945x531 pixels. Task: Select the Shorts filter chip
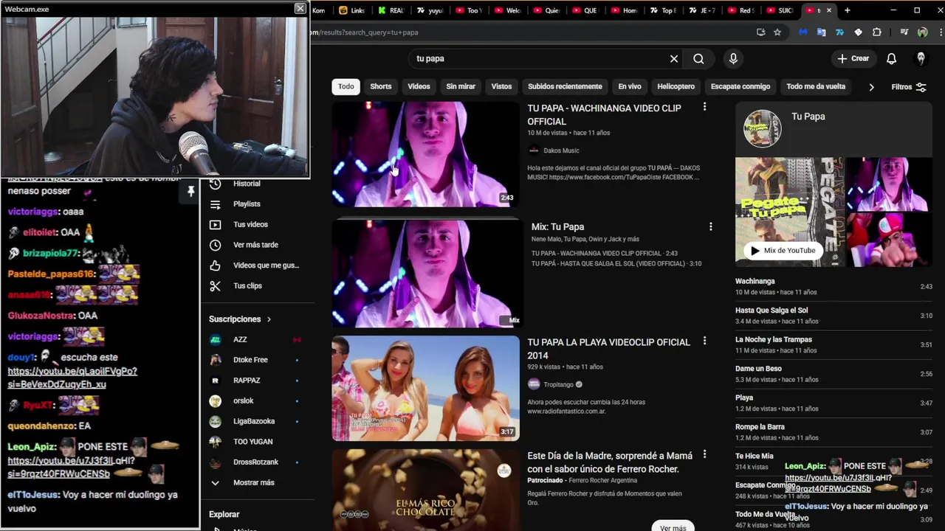[x=381, y=86]
